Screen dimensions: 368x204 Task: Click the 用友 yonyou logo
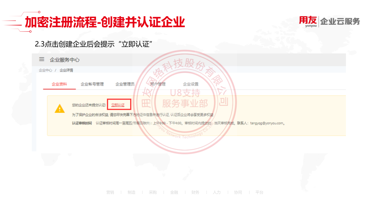308,22
